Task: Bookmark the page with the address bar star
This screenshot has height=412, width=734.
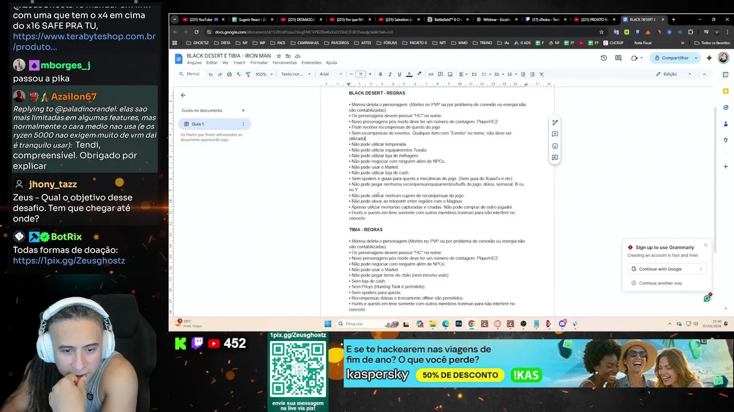Action: click(x=601, y=32)
